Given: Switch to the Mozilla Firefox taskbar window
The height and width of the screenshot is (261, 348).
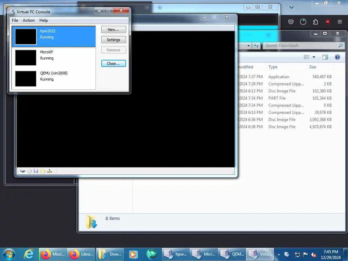Looking at the screenshot, I should (x=53, y=254).
